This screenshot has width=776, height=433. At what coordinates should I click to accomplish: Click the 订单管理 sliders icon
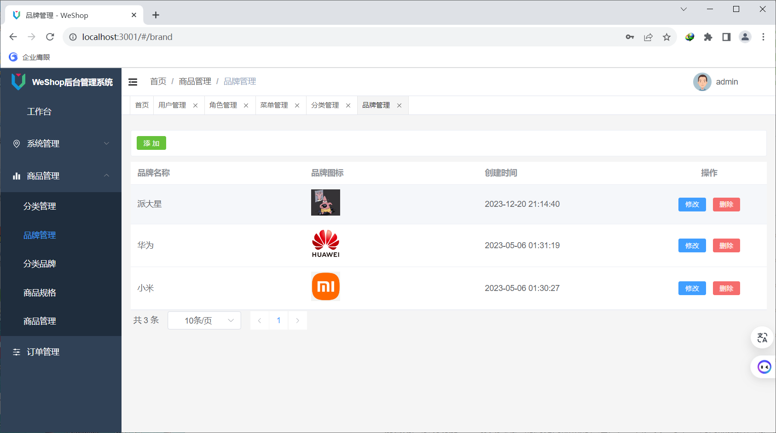17,352
